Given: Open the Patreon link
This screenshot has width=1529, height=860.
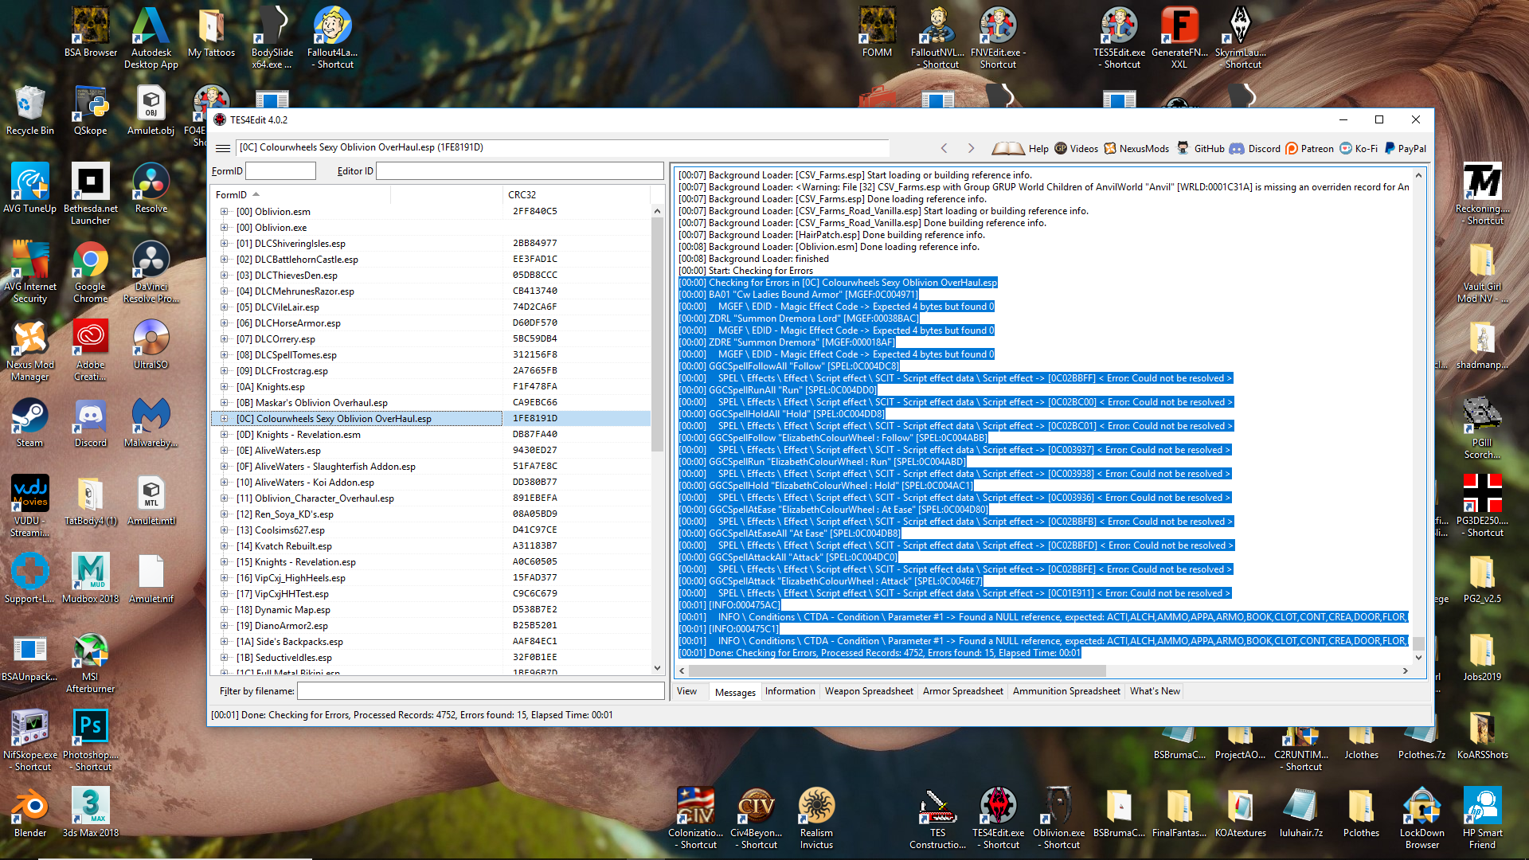Looking at the screenshot, I should [x=1309, y=148].
